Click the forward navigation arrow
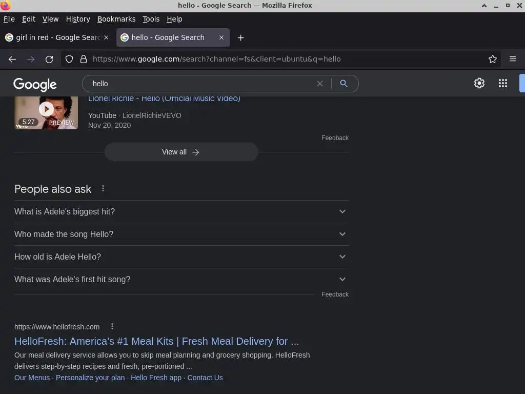The height and width of the screenshot is (394, 525). [x=31, y=60]
